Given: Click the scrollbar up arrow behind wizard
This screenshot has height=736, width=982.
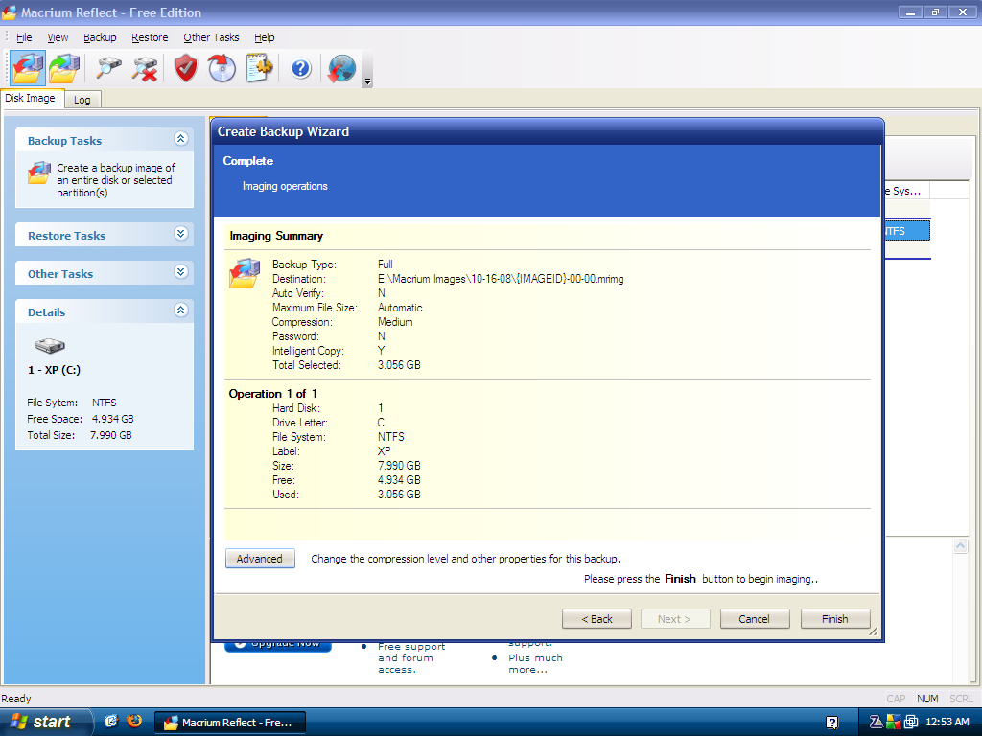Looking at the screenshot, I should (960, 546).
